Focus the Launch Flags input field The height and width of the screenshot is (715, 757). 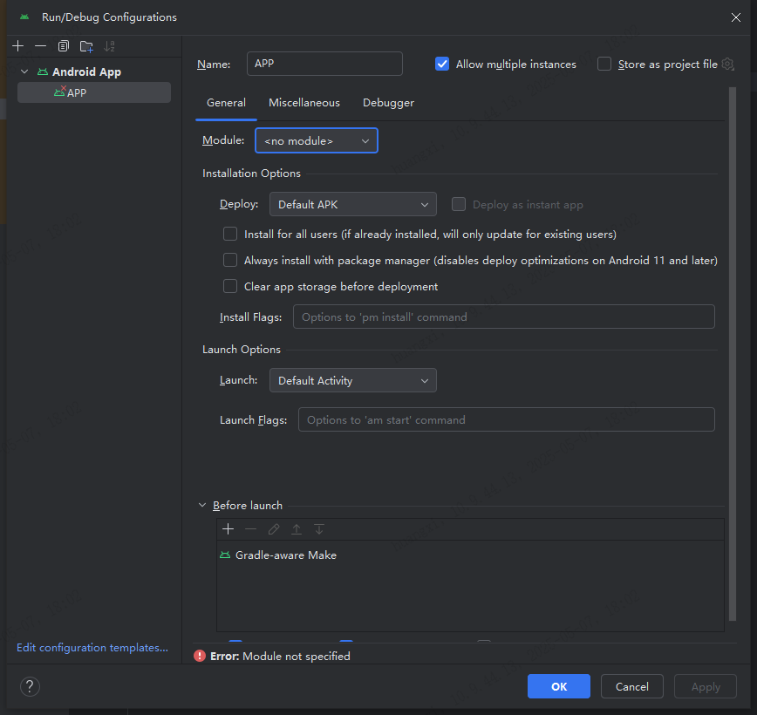click(507, 419)
